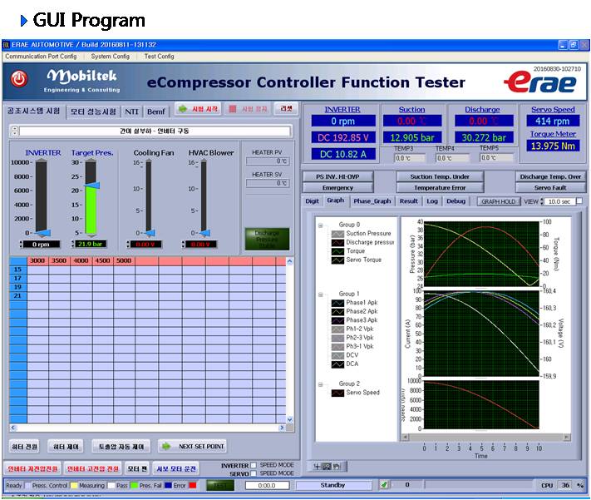
Task: Click the INVERTER rpm stepper arrows
Action: 21,245
